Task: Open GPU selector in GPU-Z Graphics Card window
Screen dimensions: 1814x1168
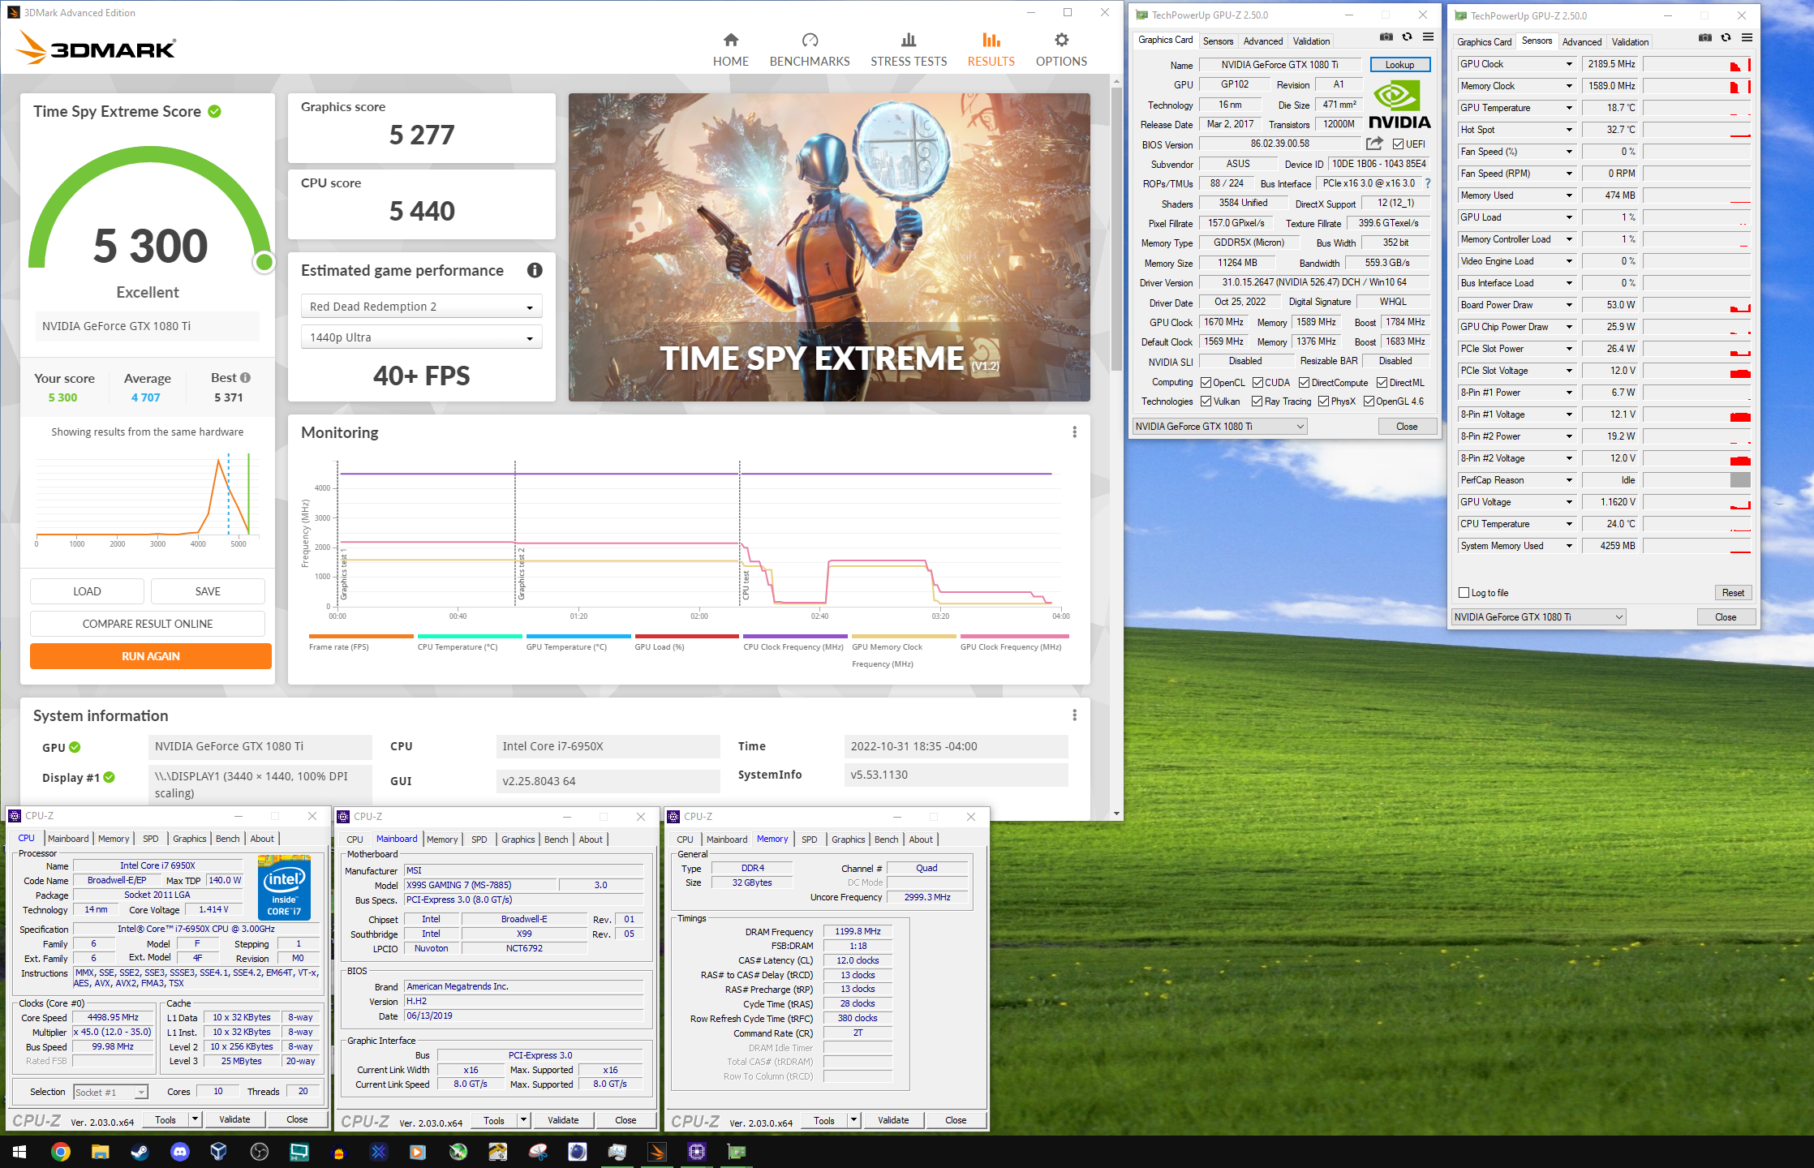Action: pyautogui.click(x=1219, y=427)
